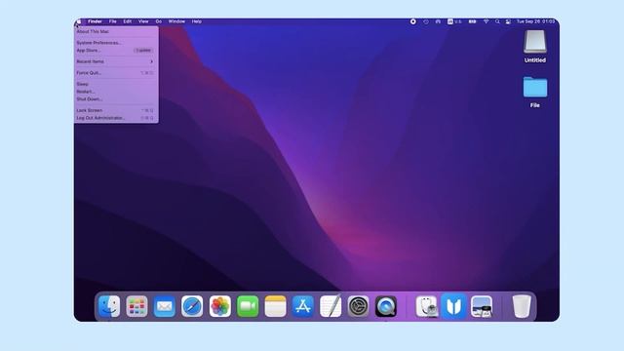Open Time Machine menu bar icon
Viewport: 624px width, 351px height.
(426, 21)
